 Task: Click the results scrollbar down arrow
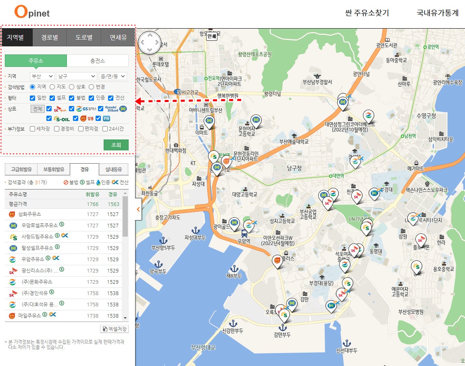[125, 318]
